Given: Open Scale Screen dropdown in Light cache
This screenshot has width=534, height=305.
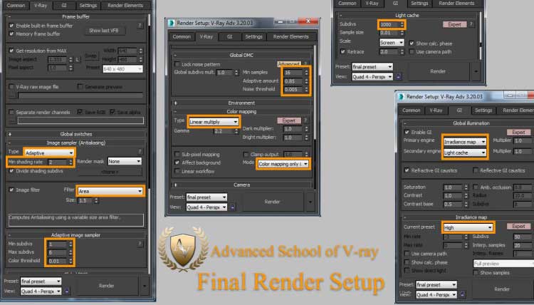Looking at the screenshot, I should coord(392,43).
